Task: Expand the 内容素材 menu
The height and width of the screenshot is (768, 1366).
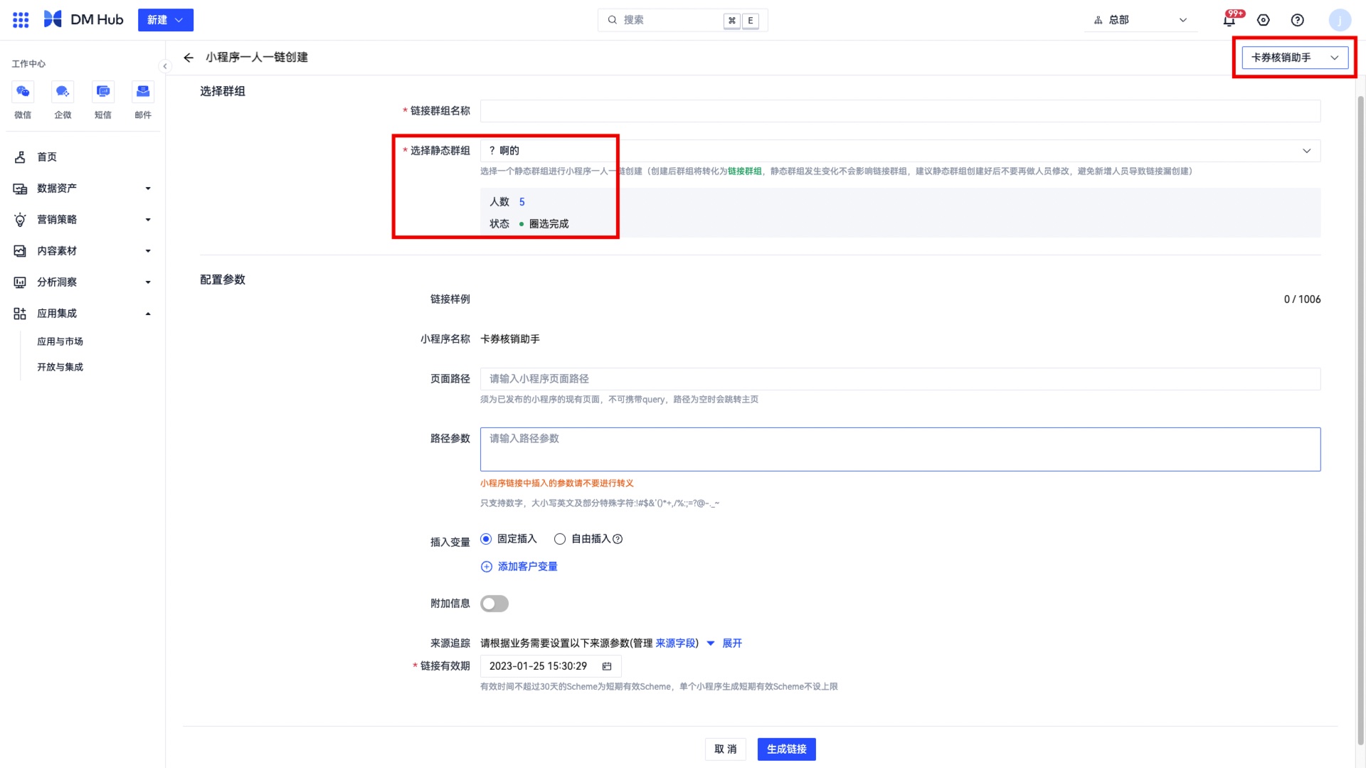Action: pos(83,251)
